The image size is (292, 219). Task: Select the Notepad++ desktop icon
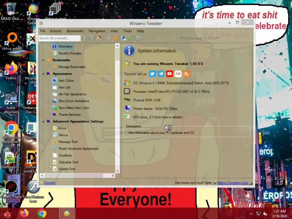[x=11, y=160]
